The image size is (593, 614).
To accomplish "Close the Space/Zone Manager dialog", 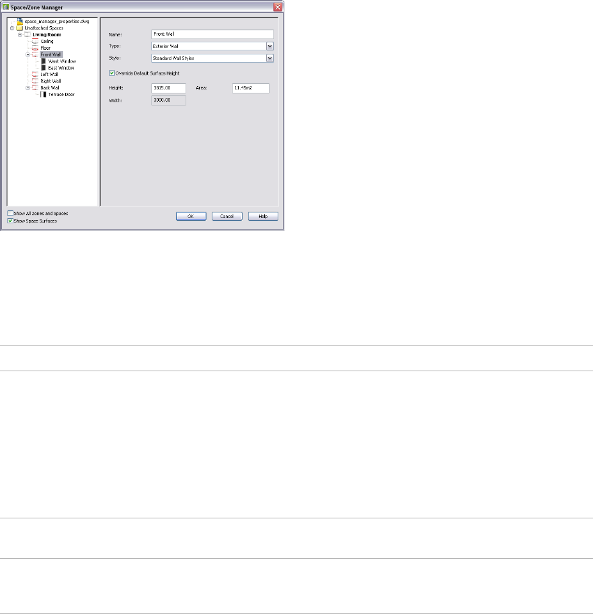I will pos(278,7).
